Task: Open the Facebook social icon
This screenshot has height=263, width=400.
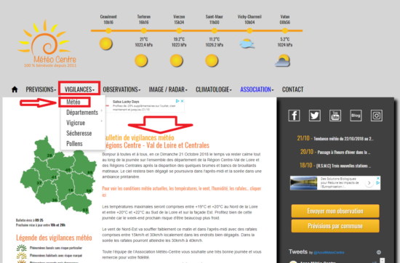Action: [294, 116]
